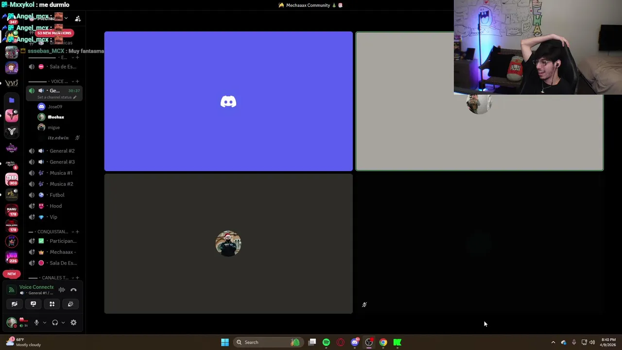Viewport: 622px width, 350px height.
Task: Open the connection signal strength icon
Action: 11,290
